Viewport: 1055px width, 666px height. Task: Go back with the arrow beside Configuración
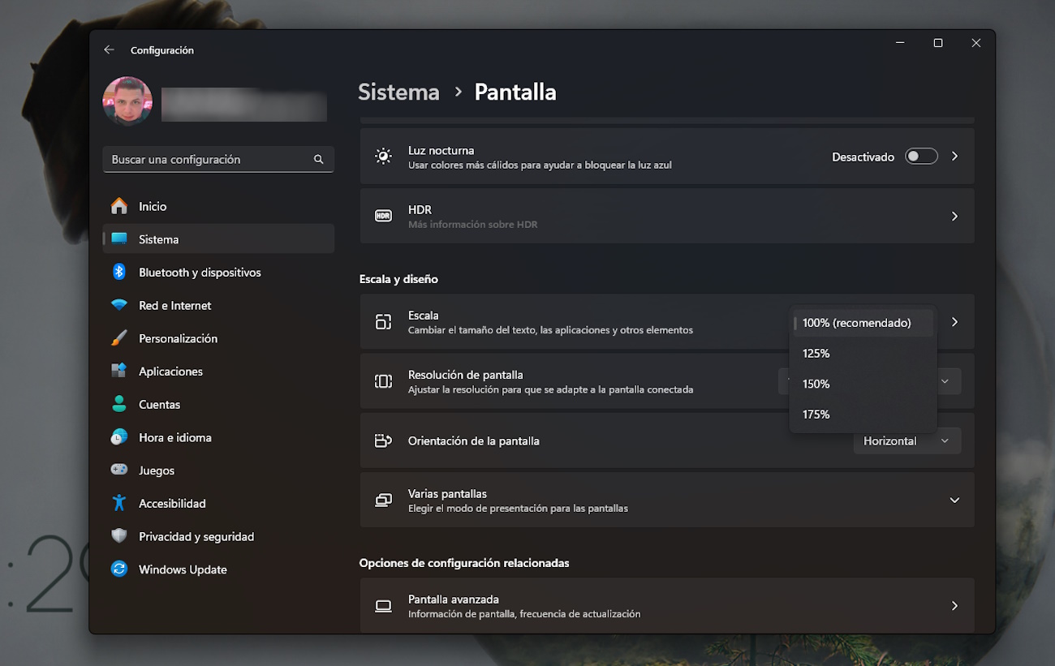click(109, 49)
